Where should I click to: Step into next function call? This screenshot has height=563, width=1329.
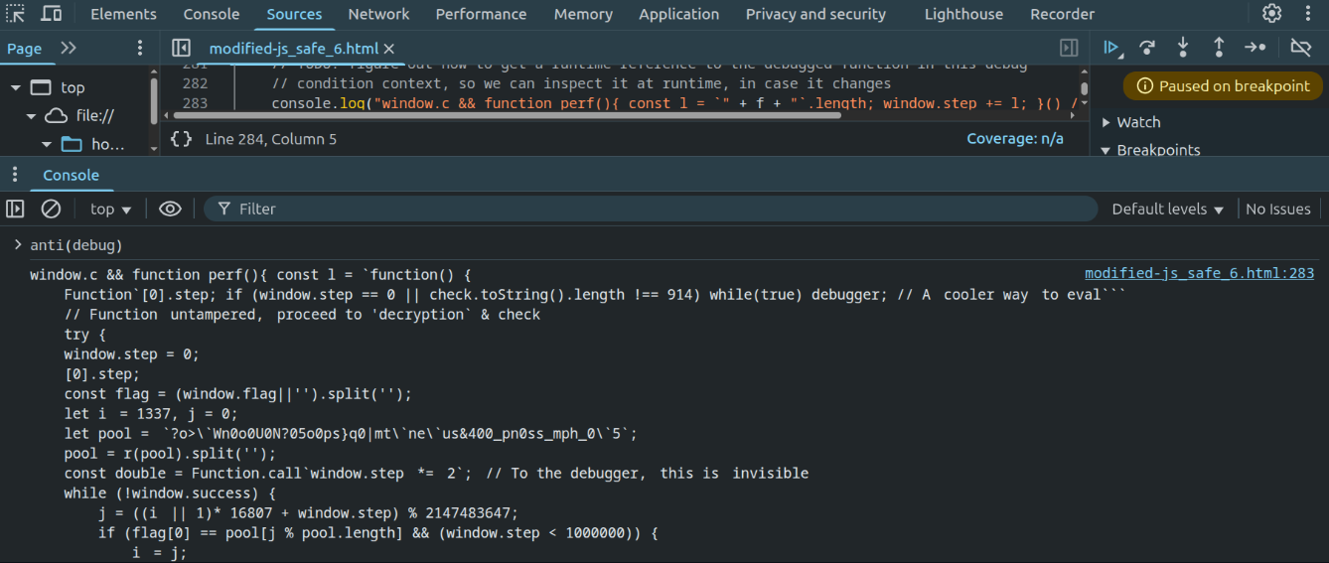pos(1183,48)
